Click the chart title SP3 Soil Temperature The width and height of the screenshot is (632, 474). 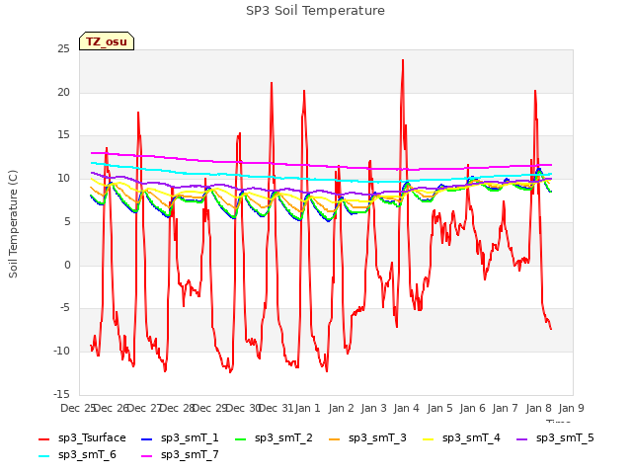(315, 11)
